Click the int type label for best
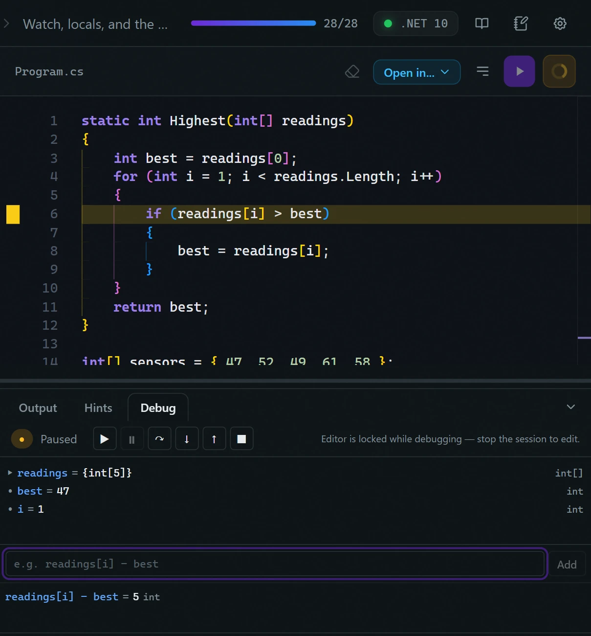Screen dimensions: 591x636 coord(575,491)
